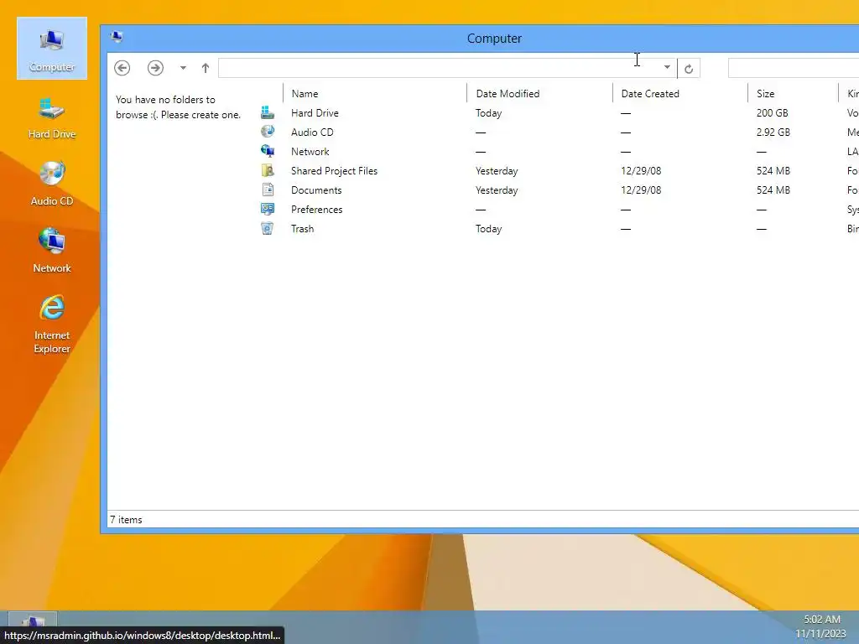
Task: Click the Trash bin icon in list
Action: click(268, 228)
